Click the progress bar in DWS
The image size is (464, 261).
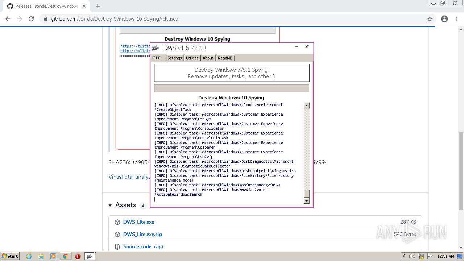coord(232,88)
